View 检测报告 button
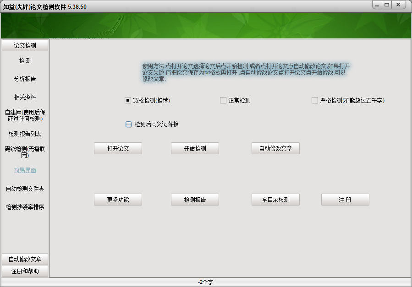 tap(195, 200)
